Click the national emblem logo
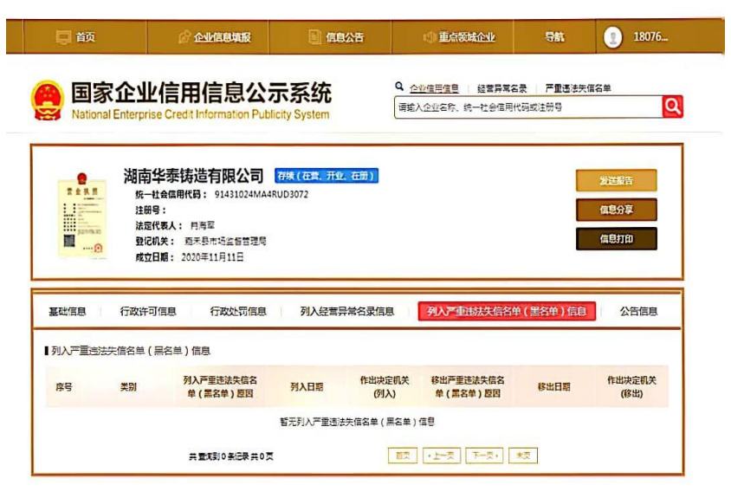 click(x=47, y=100)
